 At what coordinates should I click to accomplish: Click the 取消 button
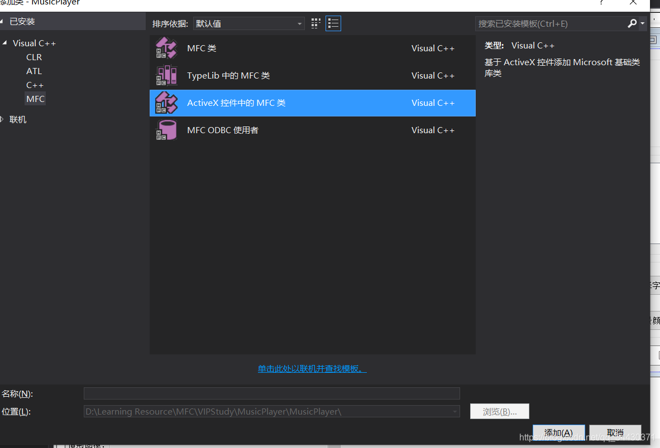(x=615, y=432)
